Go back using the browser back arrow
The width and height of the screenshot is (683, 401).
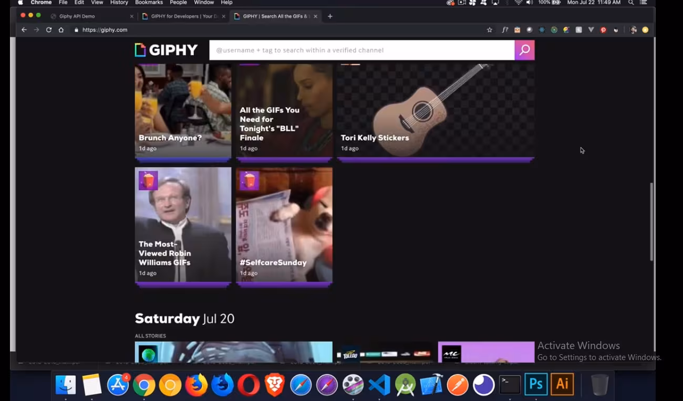click(24, 30)
